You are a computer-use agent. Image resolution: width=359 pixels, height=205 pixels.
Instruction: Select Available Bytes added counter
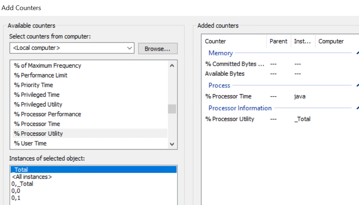[x=225, y=74]
